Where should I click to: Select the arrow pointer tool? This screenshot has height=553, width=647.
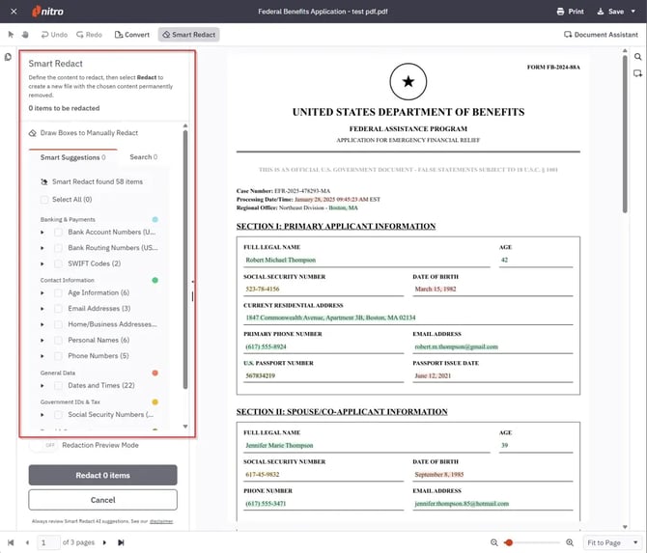10,35
